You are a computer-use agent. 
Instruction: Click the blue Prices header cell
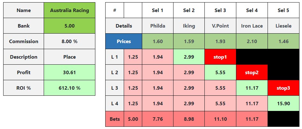coord(124,41)
